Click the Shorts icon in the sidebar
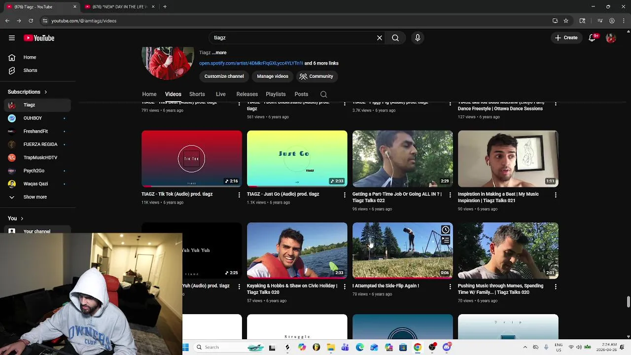 click(12, 71)
